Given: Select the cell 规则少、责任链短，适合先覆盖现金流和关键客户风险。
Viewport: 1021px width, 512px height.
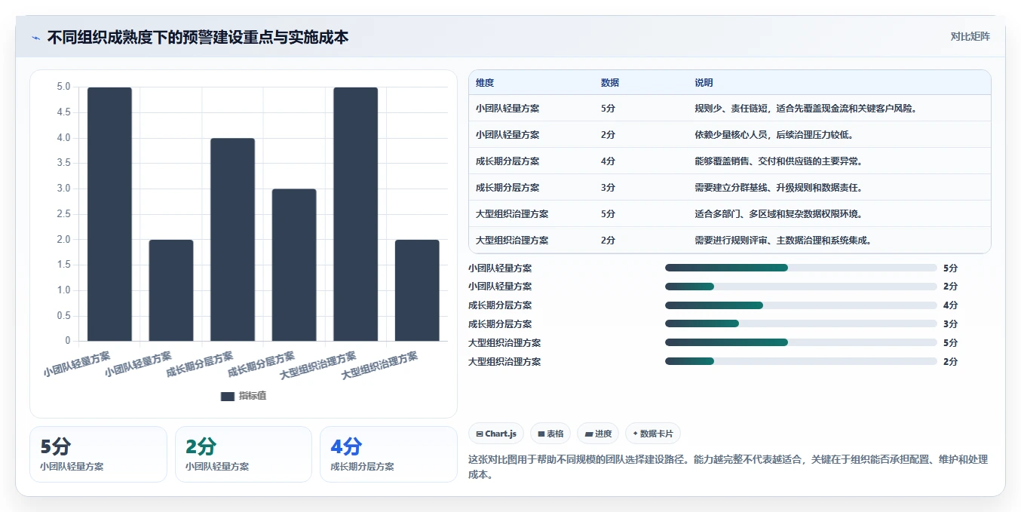Looking at the screenshot, I should coord(805,109).
